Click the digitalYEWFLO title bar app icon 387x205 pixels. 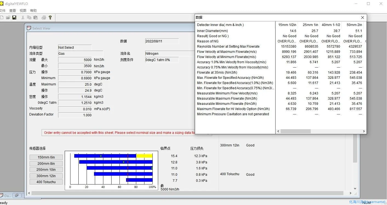click(x=2, y=4)
